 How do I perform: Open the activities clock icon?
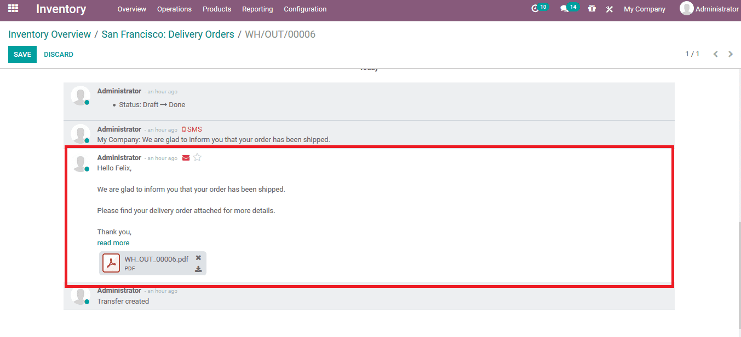(537, 9)
